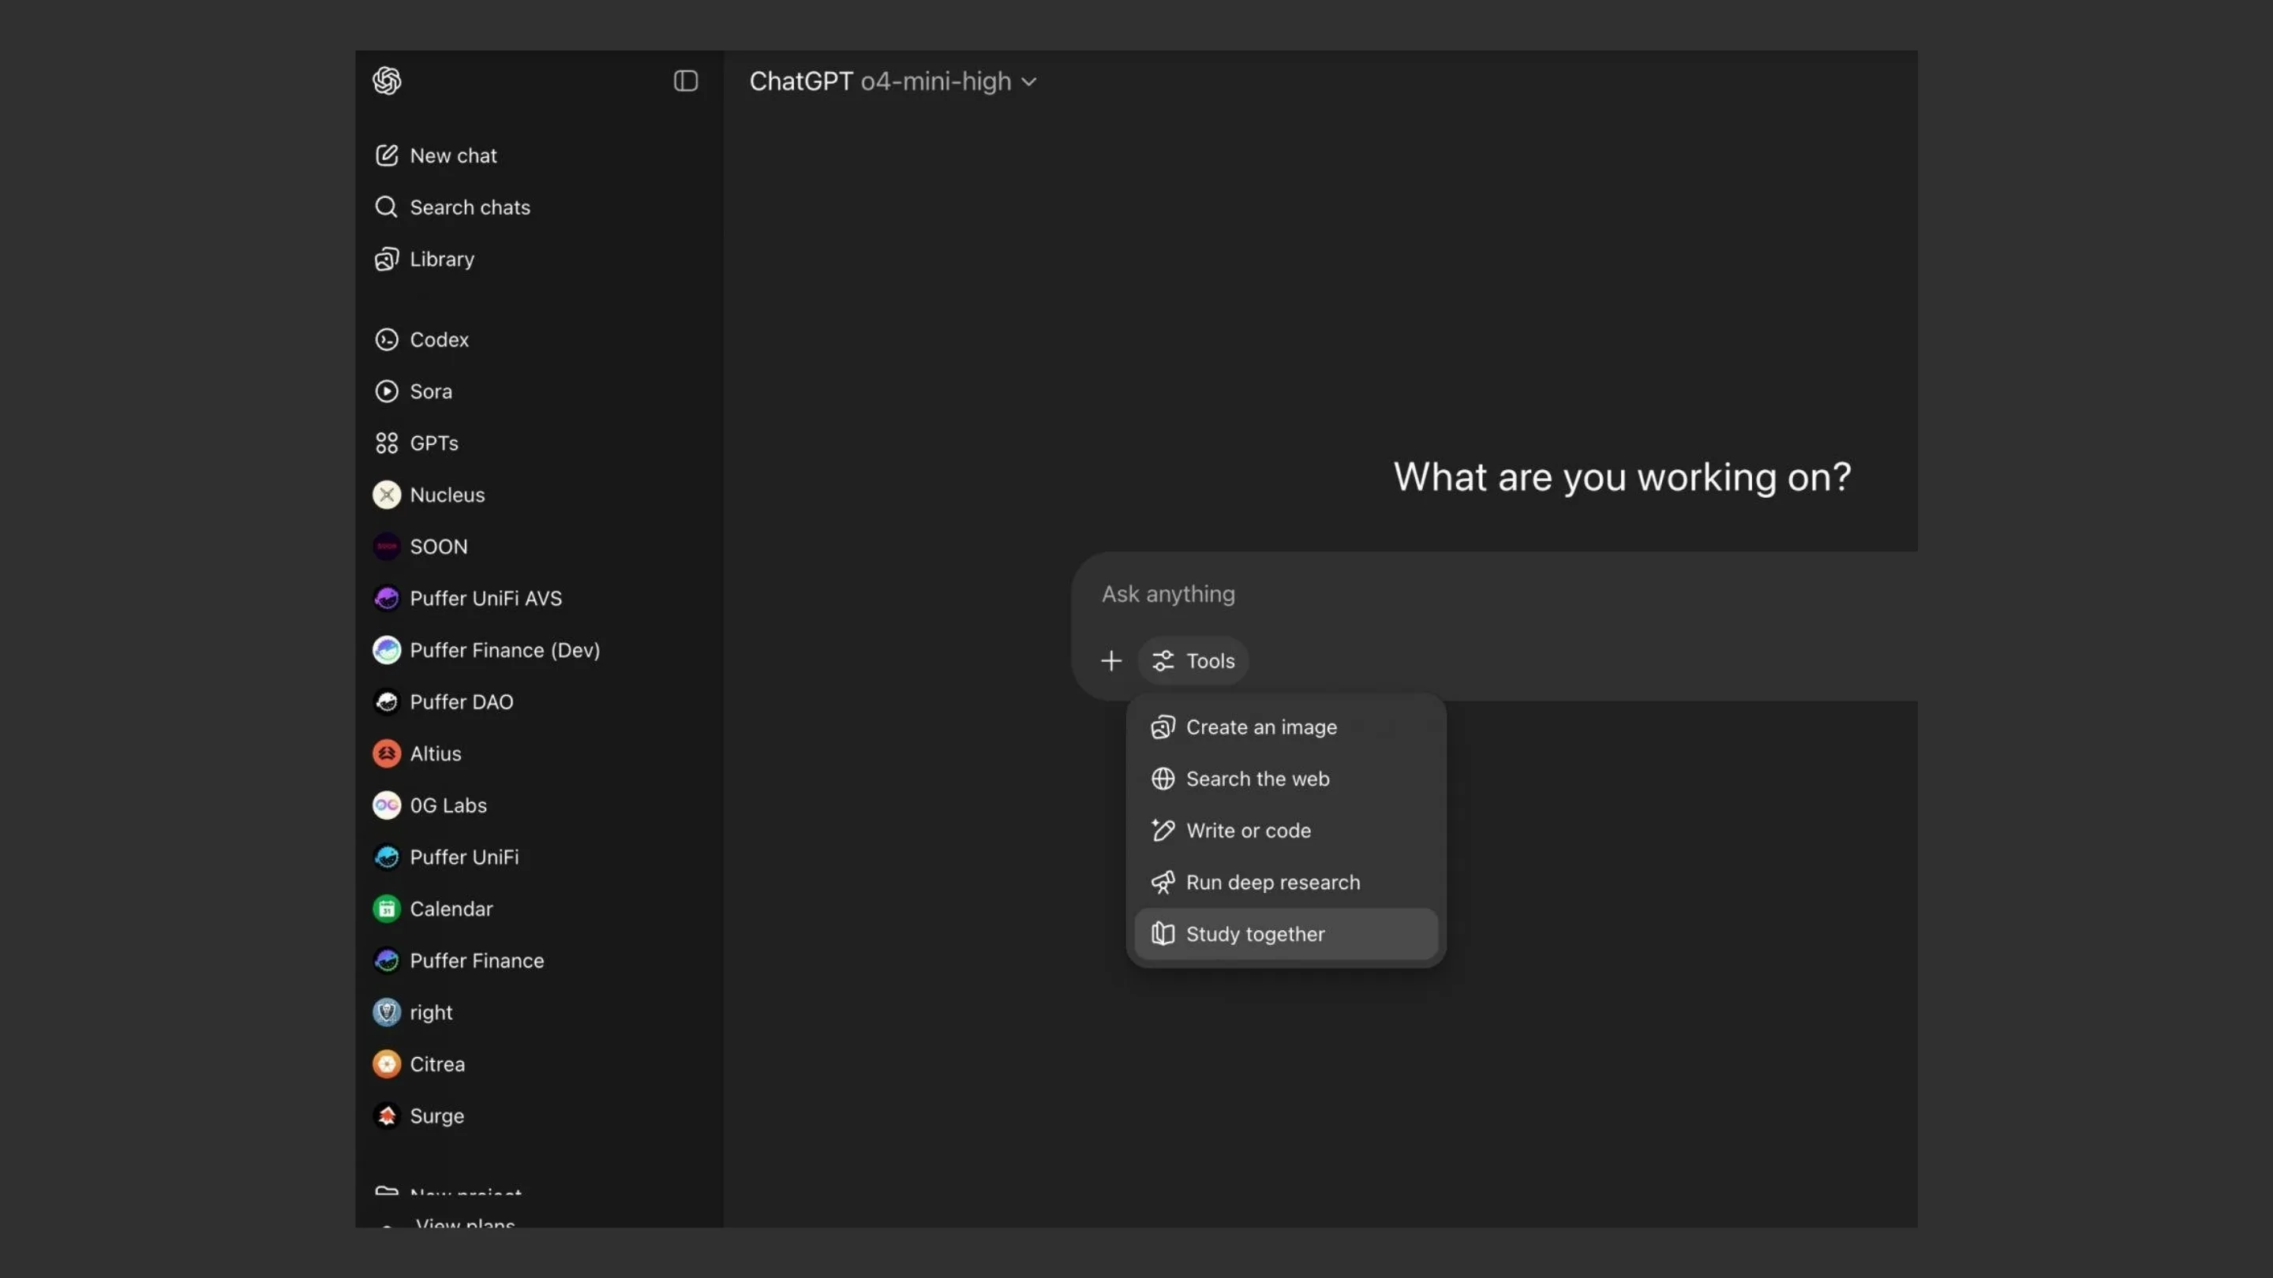Open Search chats label in sidebar
Image resolution: width=2273 pixels, height=1278 pixels.
(x=470, y=207)
